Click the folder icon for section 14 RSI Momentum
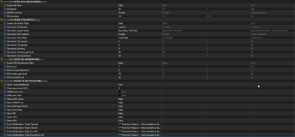Image resolution: width=295 pixels, height=137 pixels. tap(2, 59)
